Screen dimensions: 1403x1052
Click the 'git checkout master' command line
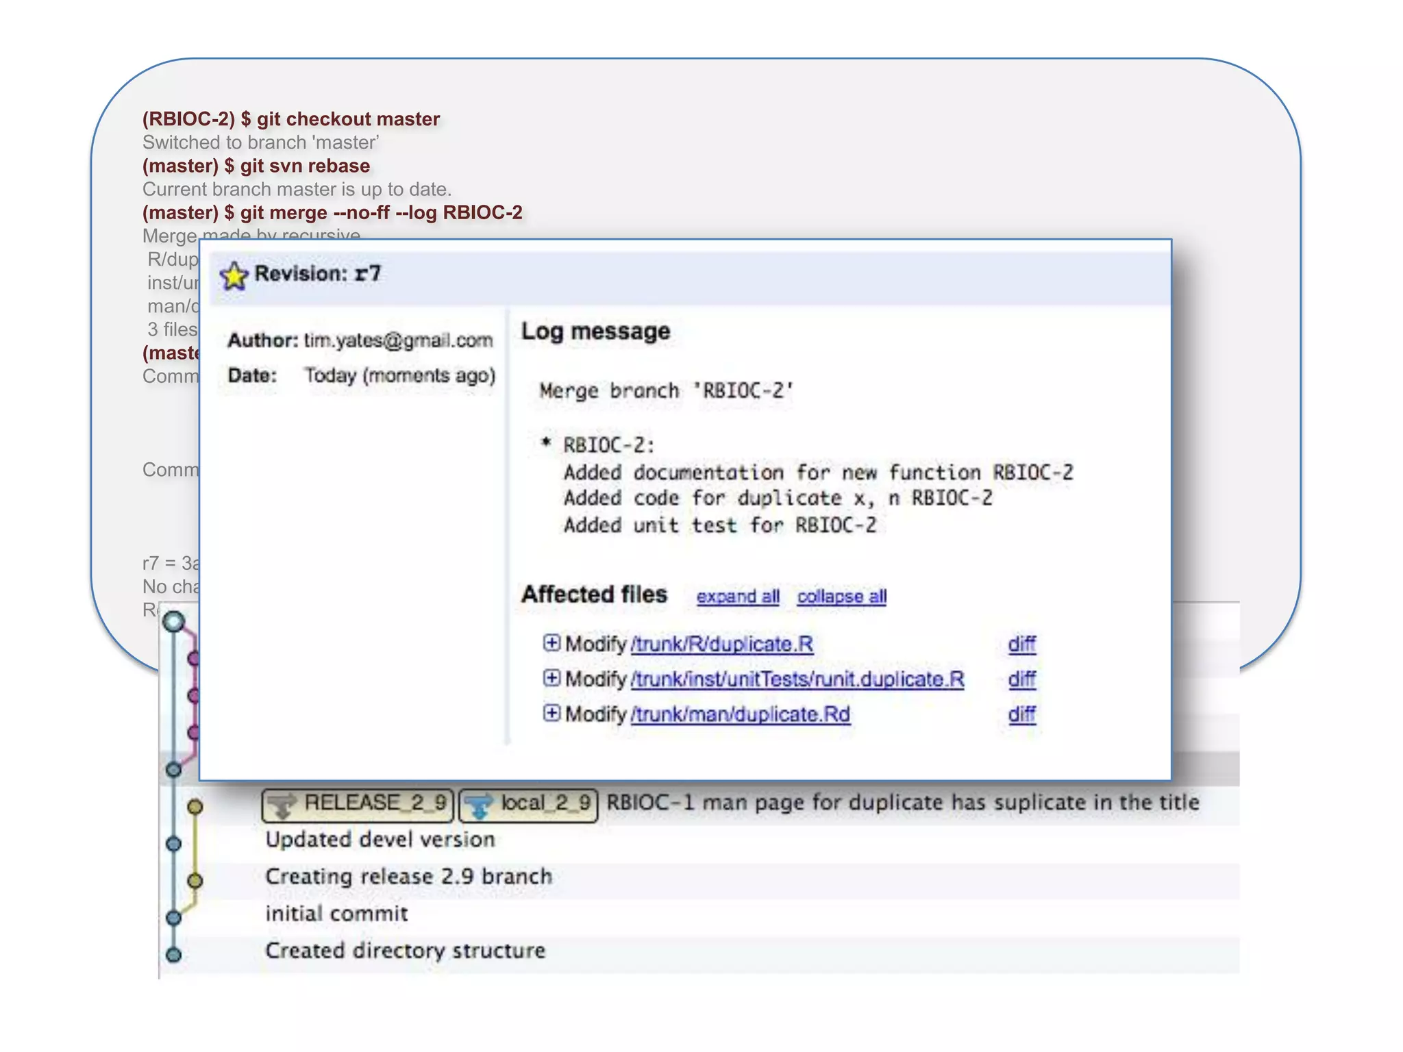(291, 119)
